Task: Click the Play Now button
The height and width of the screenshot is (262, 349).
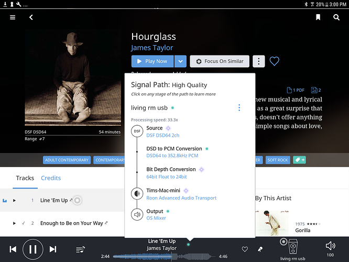Action: 152,61
